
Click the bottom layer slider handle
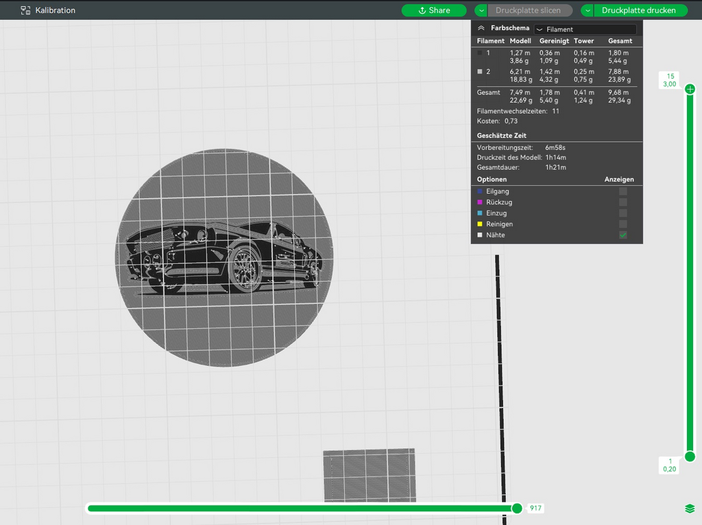tap(690, 456)
